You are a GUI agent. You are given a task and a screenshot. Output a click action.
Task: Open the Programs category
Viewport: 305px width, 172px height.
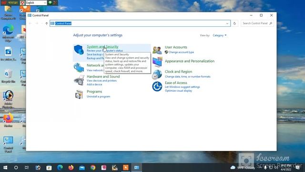point(94,91)
